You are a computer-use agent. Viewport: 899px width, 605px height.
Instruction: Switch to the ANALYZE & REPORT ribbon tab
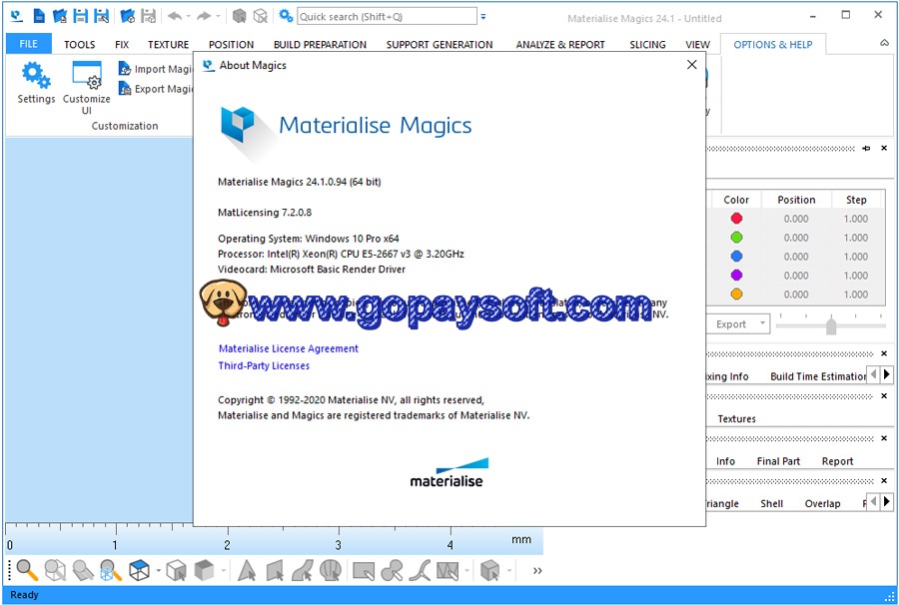point(560,44)
